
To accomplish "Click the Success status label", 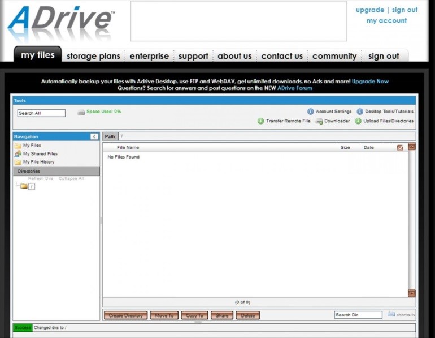I will coord(23,327).
